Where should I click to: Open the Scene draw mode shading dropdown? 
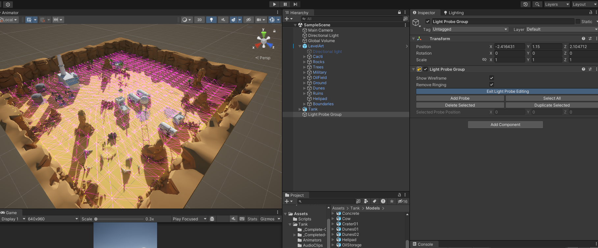187,20
